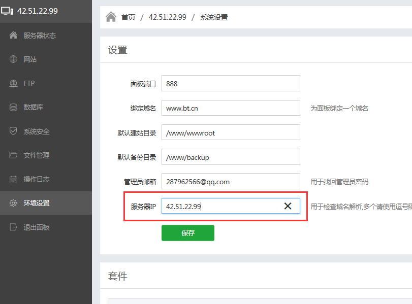The width and height of the screenshot is (412, 304).
Task: Click into the 面板端口 input field
Action: point(231,83)
